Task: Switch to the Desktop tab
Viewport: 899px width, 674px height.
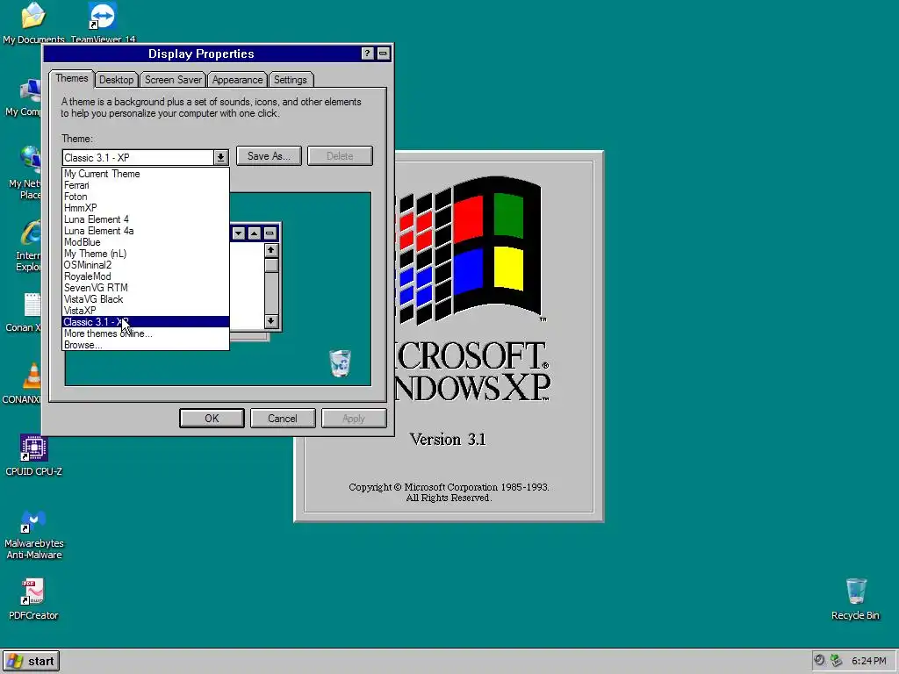Action: (x=117, y=80)
